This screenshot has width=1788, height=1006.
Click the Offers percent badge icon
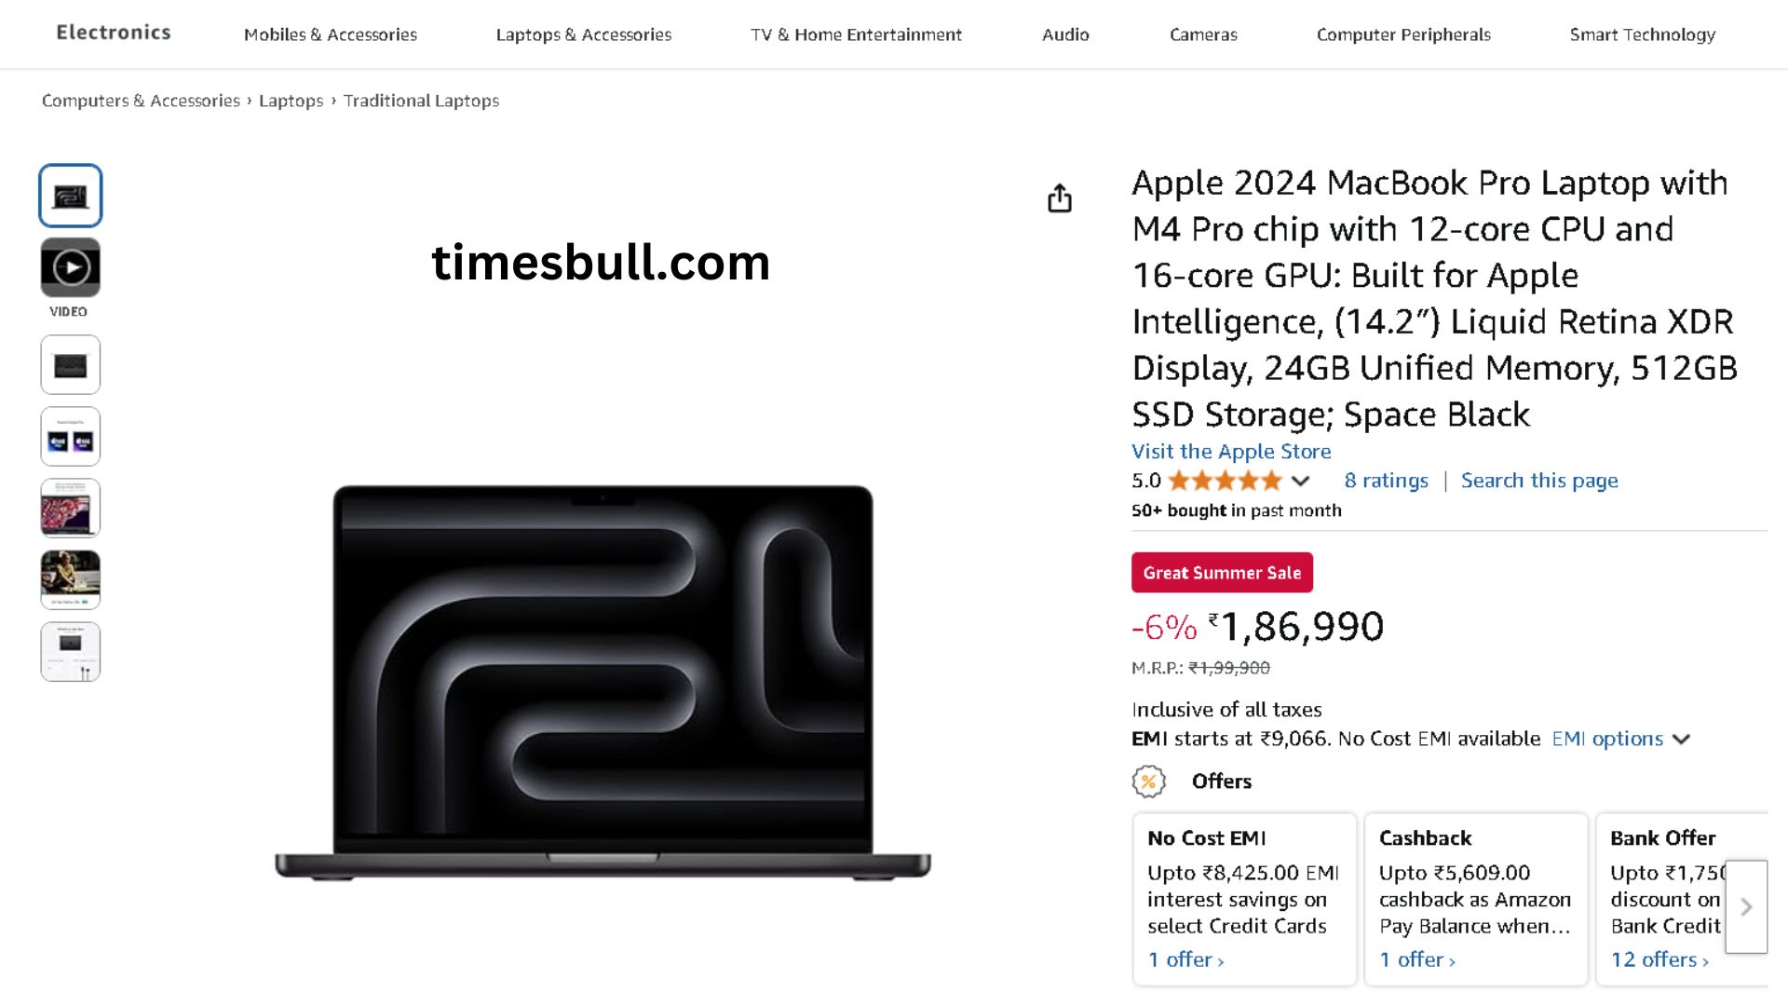(x=1148, y=782)
